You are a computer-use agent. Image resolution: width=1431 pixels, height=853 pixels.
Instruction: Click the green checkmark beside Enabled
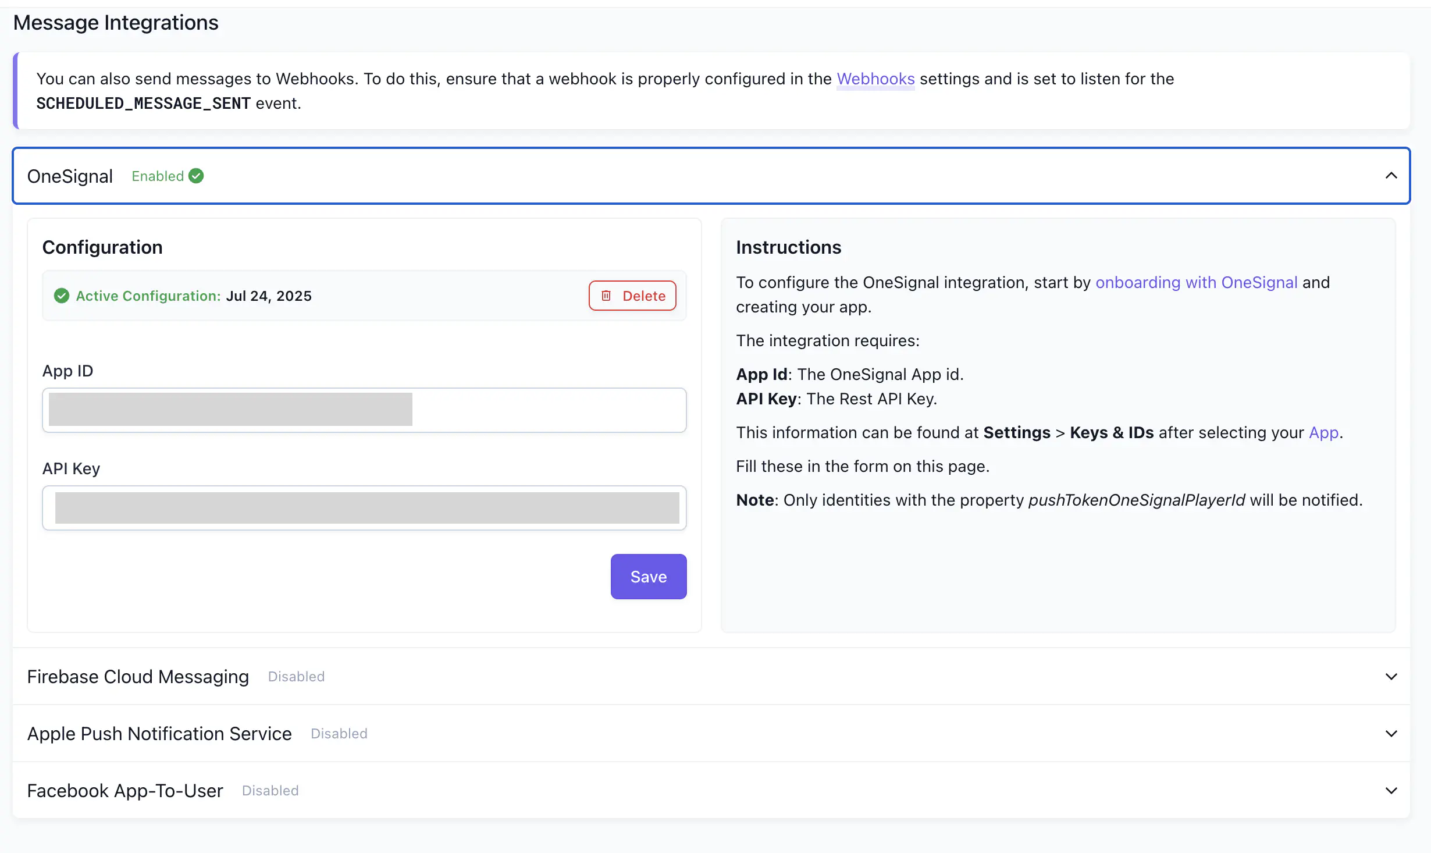point(195,176)
